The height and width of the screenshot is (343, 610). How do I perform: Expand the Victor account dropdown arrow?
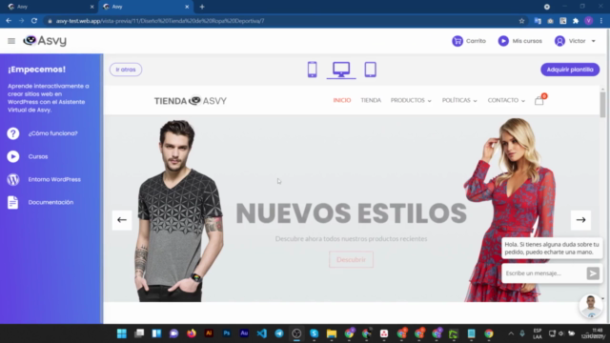(593, 41)
